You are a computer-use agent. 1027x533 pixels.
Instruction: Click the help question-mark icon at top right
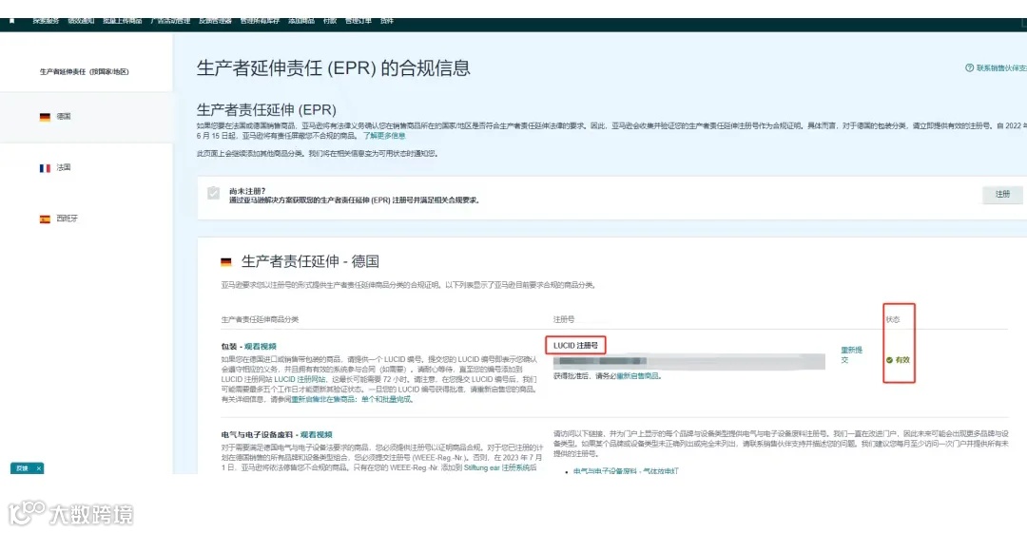point(969,67)
